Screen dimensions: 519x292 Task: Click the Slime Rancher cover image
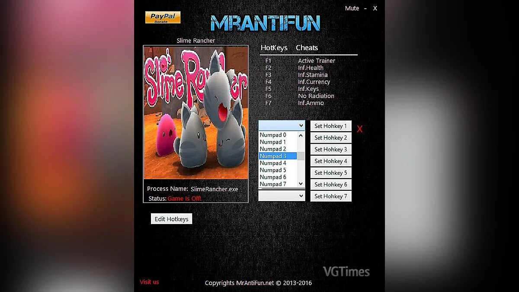196,112
